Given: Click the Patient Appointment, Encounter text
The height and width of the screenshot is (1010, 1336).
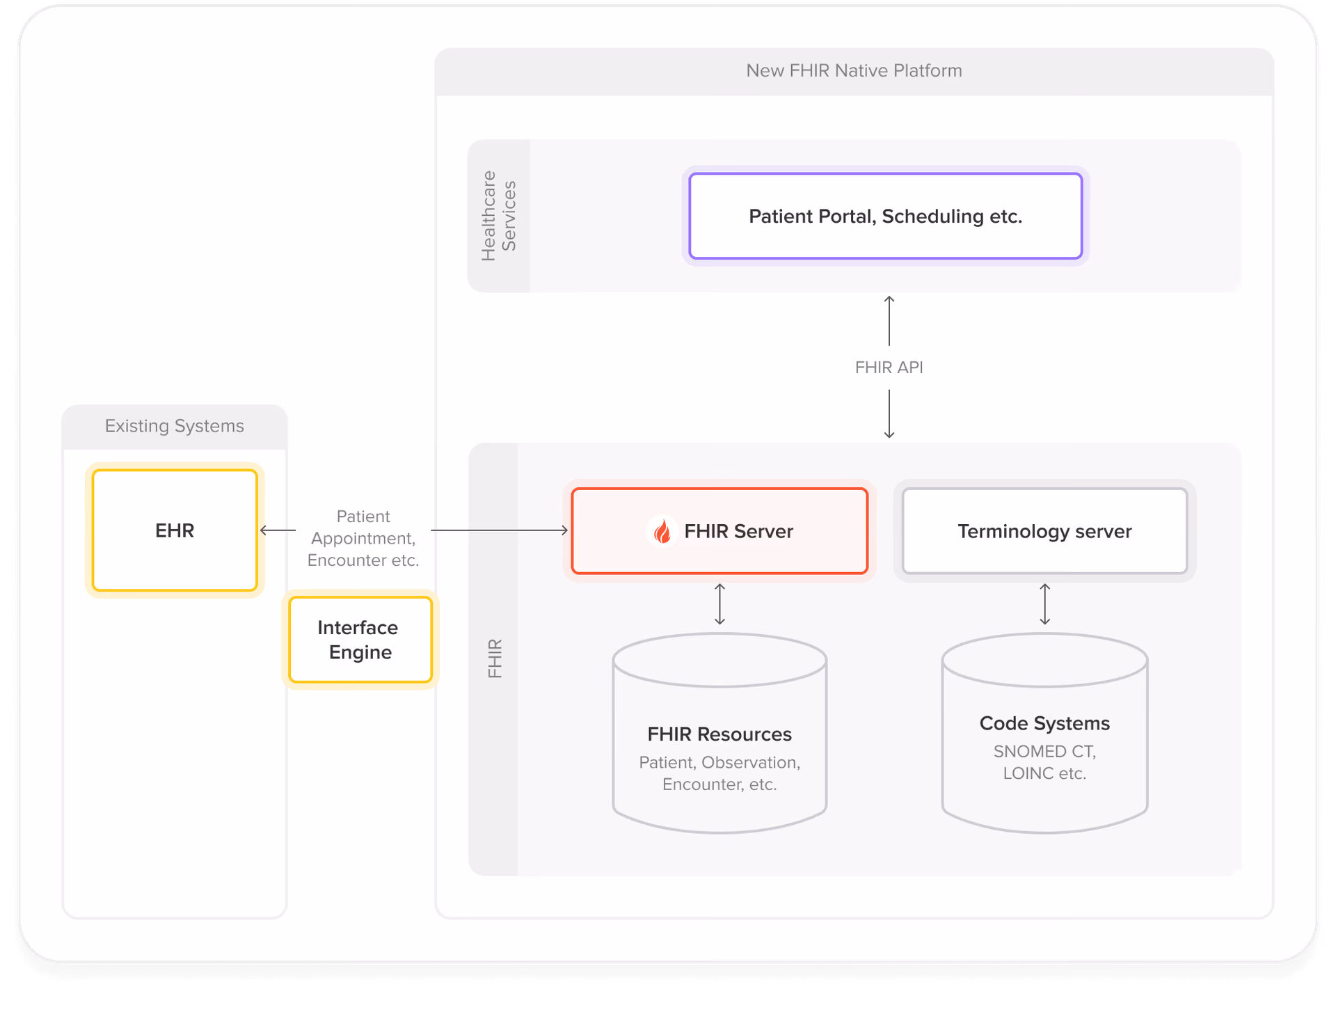Looking at the screenshot, I should click(x=363, y=538).
